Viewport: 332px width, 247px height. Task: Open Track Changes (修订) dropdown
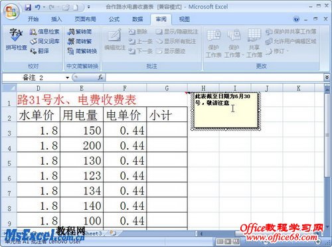[x=277, y=51]
